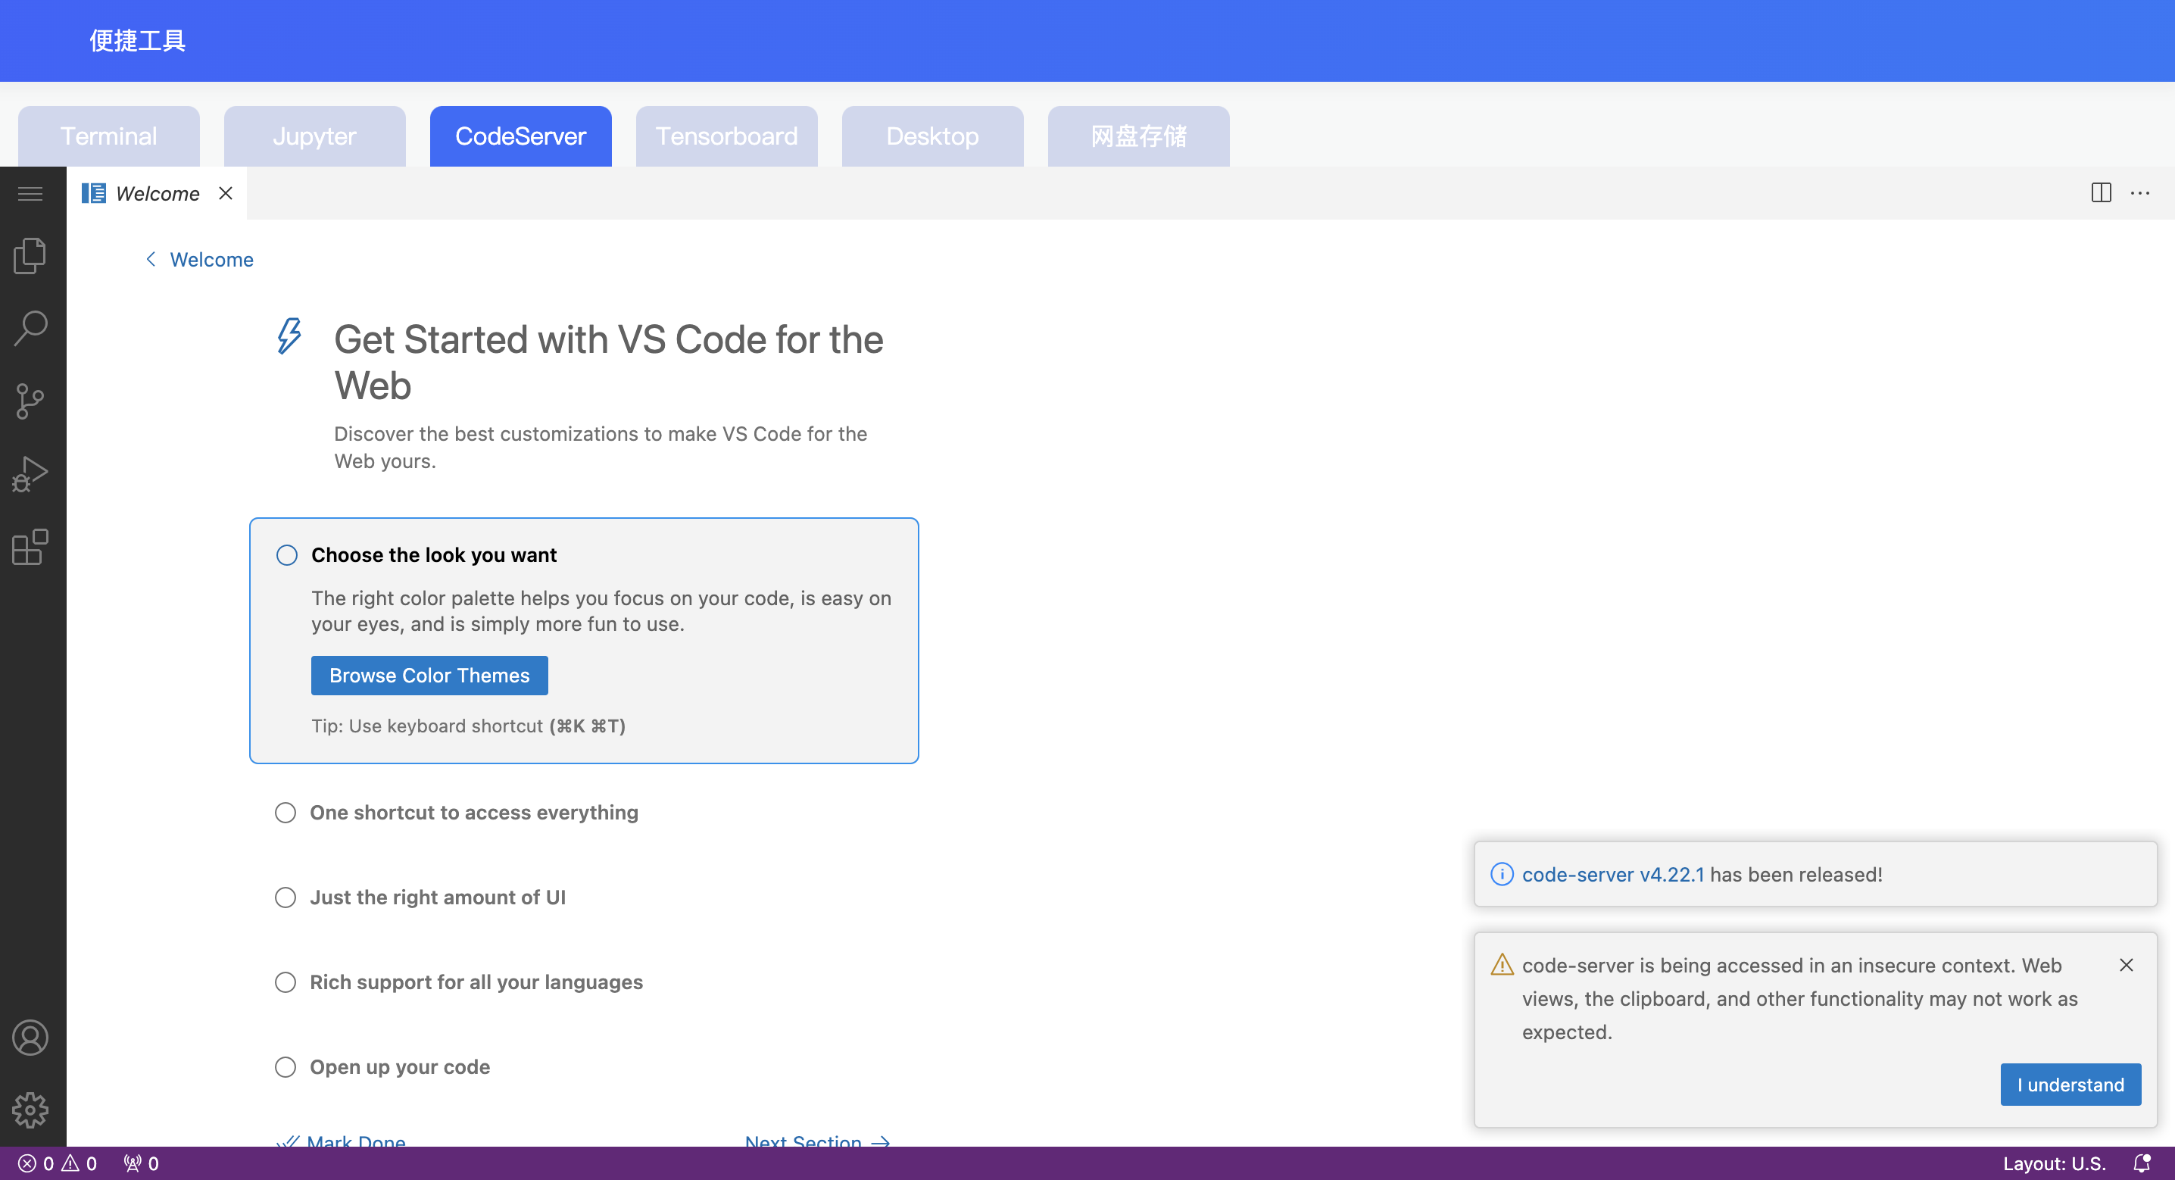2175x1180 pixels.
Task: Open the Source Control view
Action: point(30,401)
